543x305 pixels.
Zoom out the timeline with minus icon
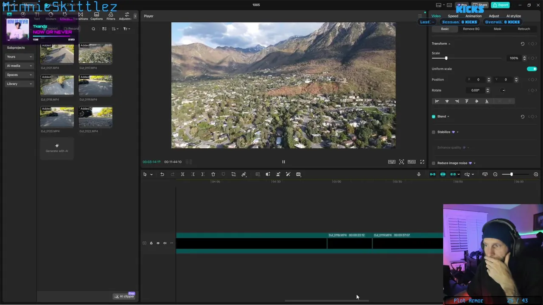pyautogui.click(x=495, y=174)
